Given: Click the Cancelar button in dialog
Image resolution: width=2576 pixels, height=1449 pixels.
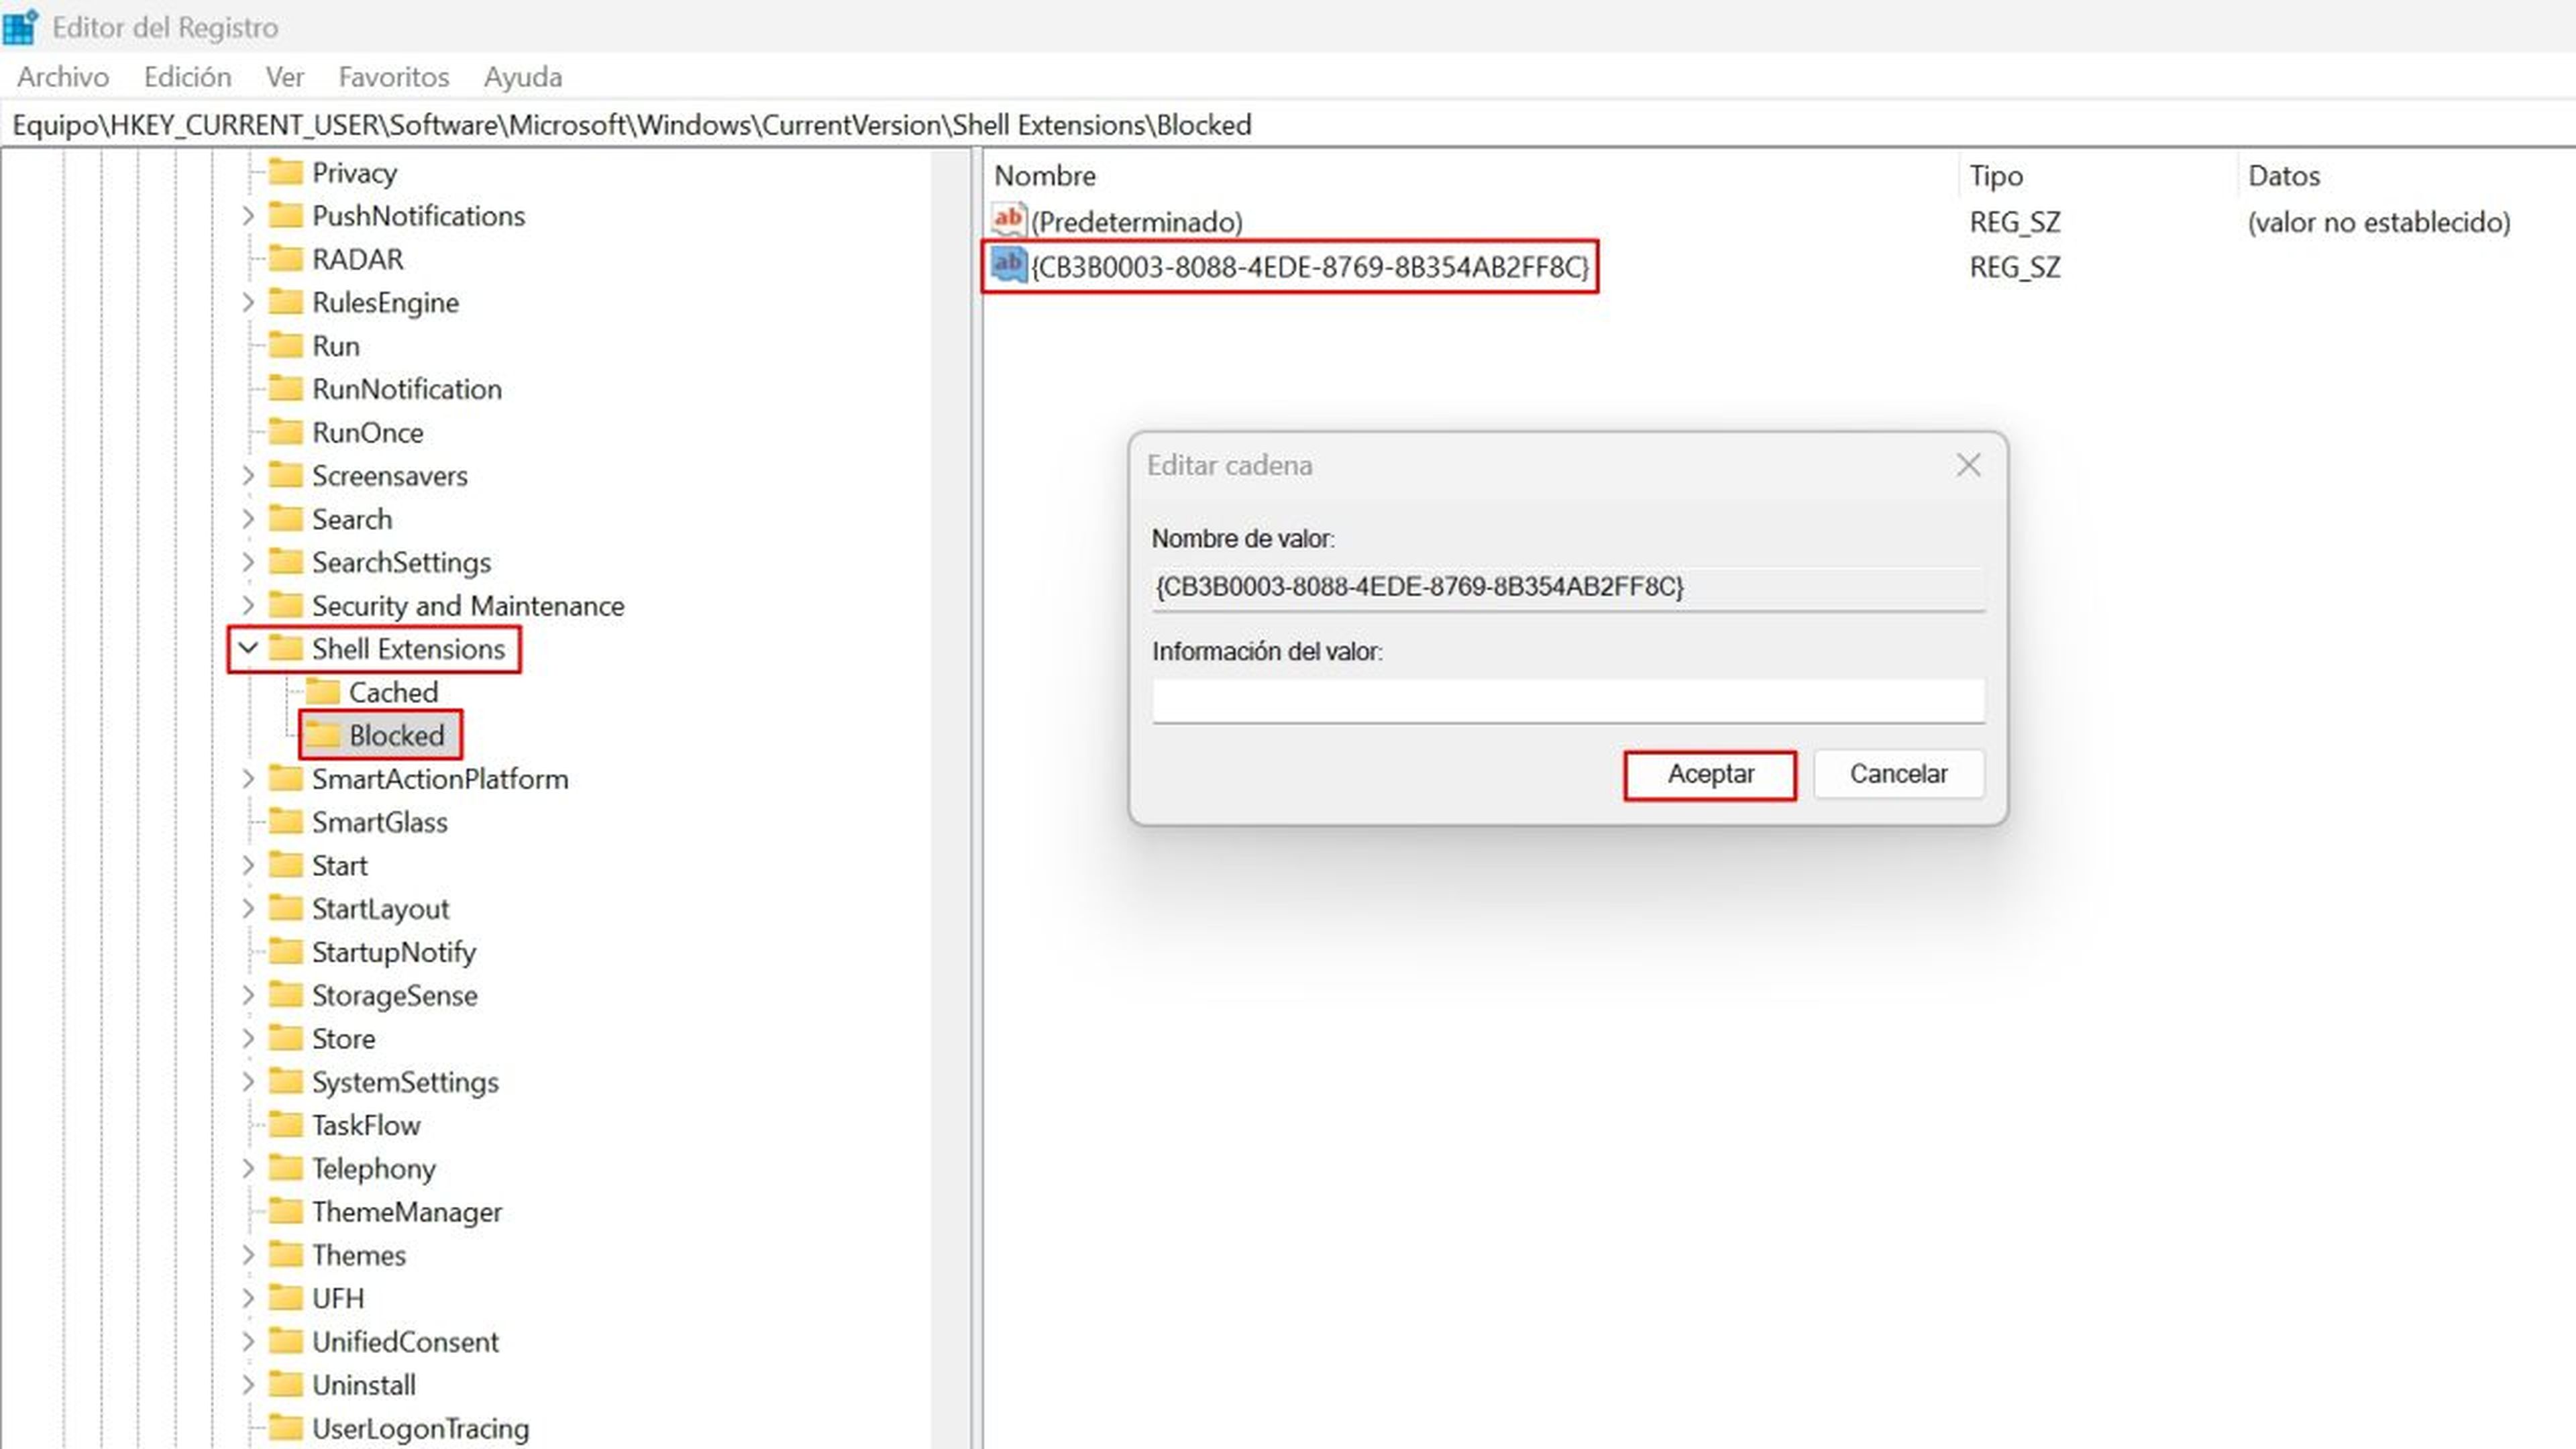Looking at the screenshot, I should tap(1898, 774).
